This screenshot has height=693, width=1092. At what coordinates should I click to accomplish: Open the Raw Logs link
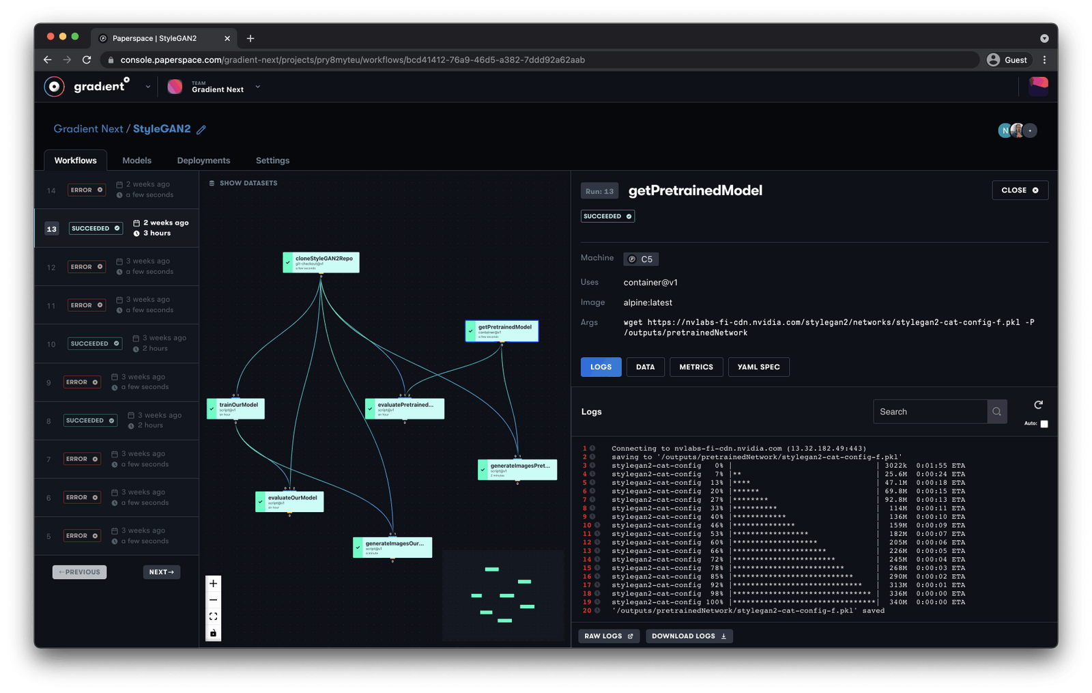pyautogui.click(x=608, y=636)
